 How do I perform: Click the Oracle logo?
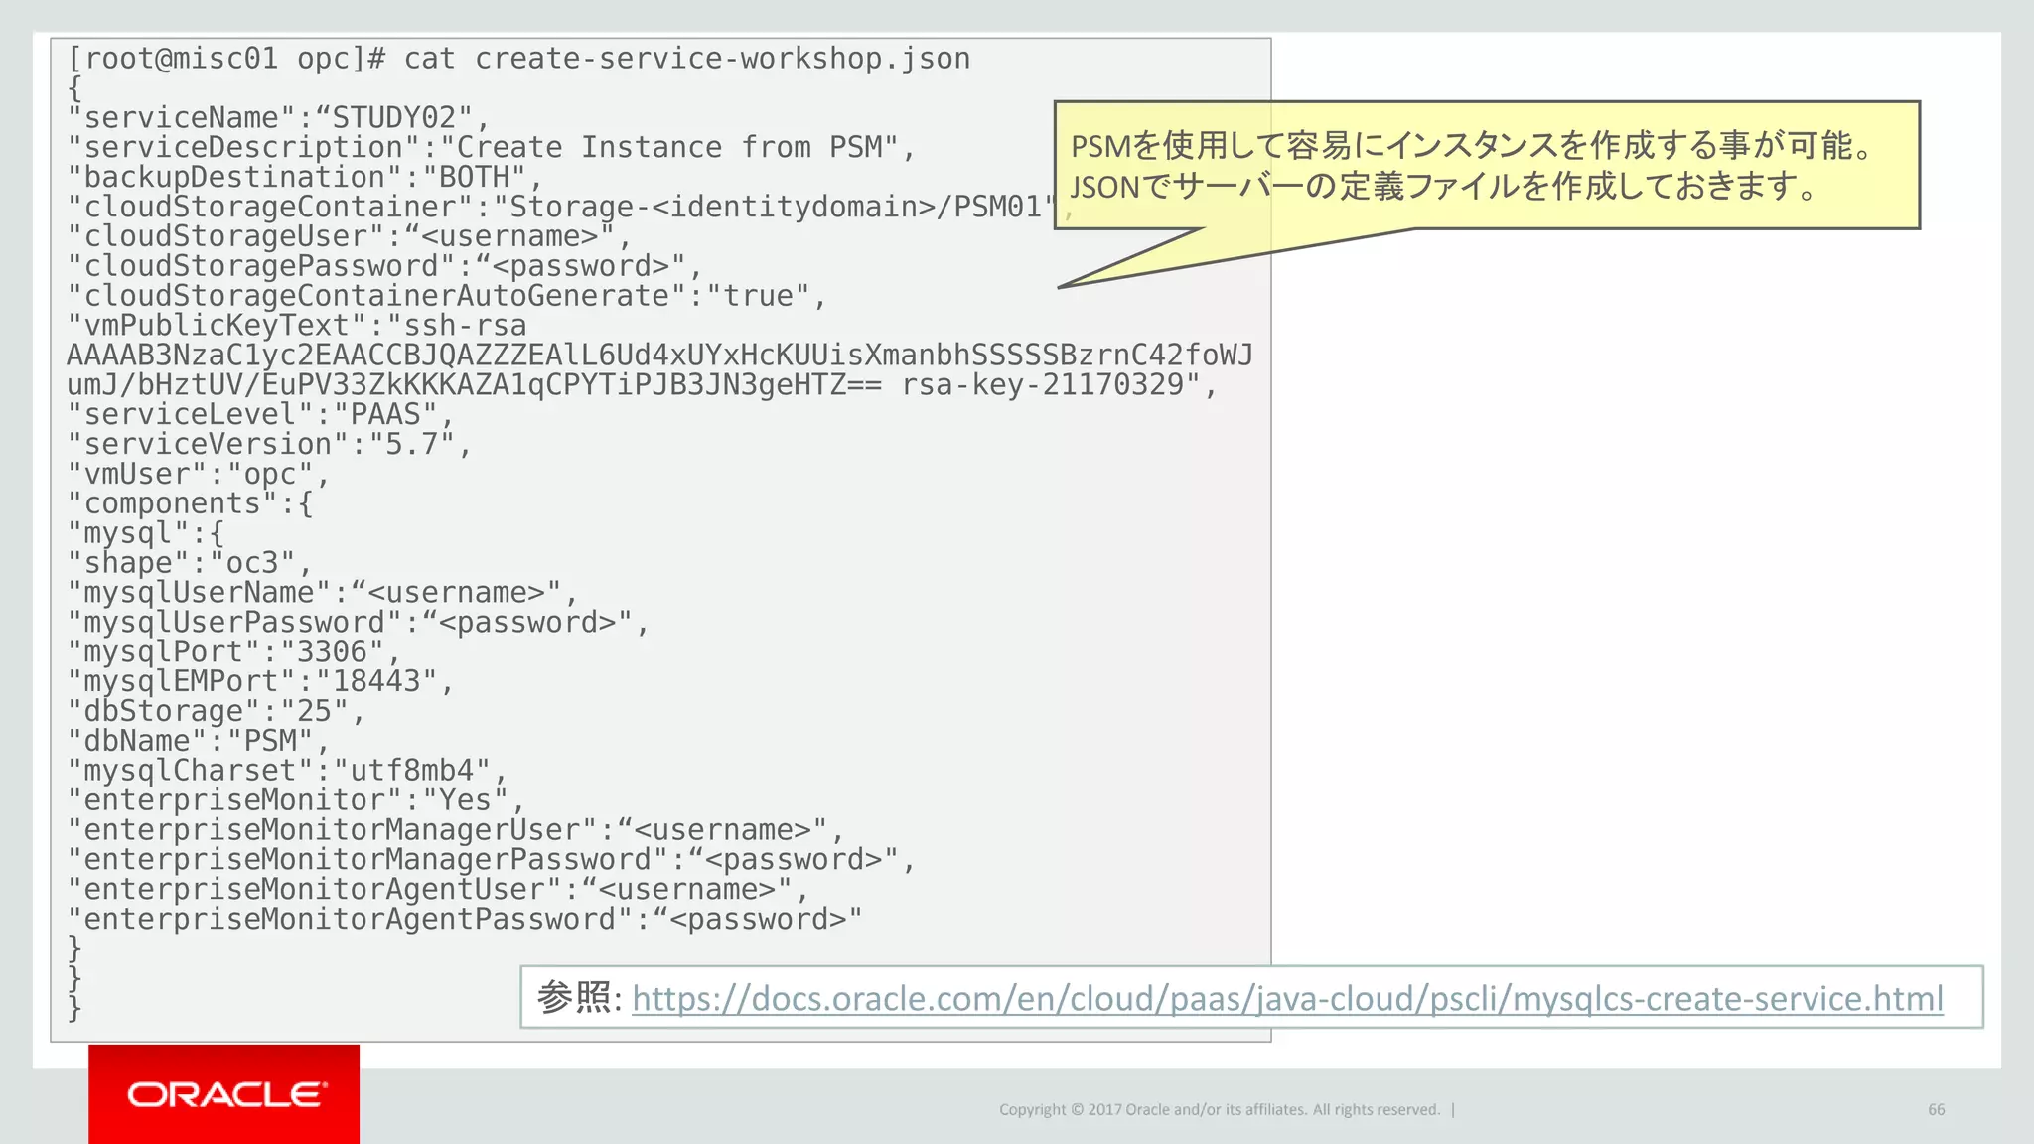(x=226, y=1094)
